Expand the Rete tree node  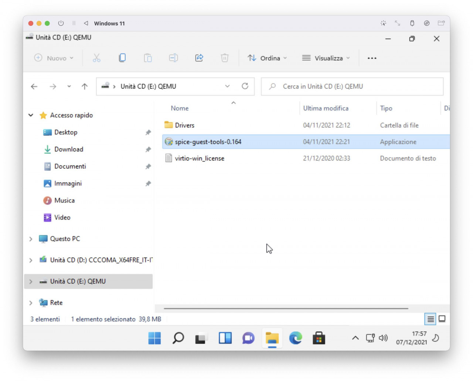[31, 303]
